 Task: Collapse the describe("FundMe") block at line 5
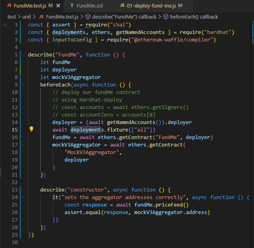coord(24,55)
